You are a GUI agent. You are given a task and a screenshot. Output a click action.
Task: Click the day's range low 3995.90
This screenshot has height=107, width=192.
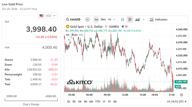tap(12, 96)
